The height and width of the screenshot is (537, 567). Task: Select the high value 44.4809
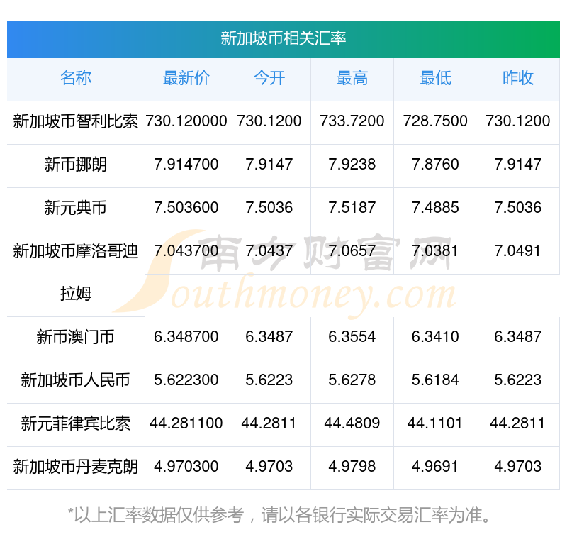click(352, 423)
